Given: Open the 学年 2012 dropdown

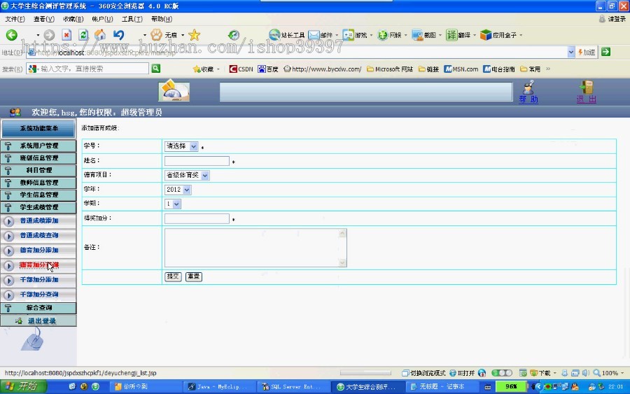Looking at the screenshot, I should 178,190.
